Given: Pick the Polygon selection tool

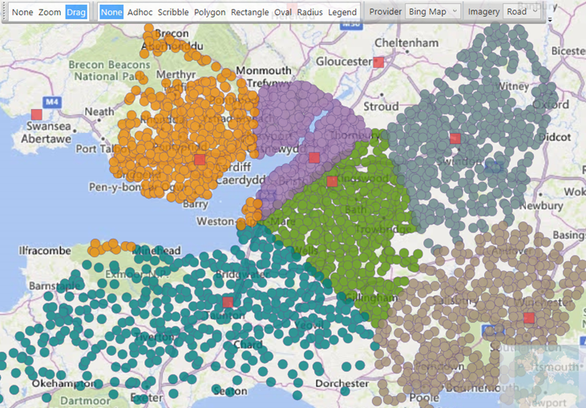Looking at the screenshot, I should (x=209, y=13).
